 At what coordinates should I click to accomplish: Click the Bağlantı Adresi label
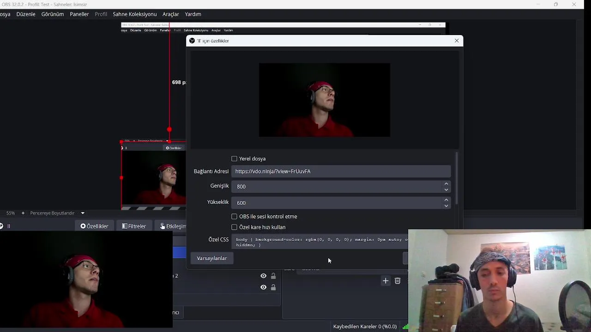[x=211, y=171]
